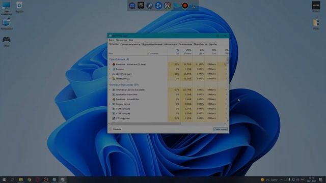Select the Bonjour Service process name
The width and height of the screenshot is (326, 183).
[123, 104]
